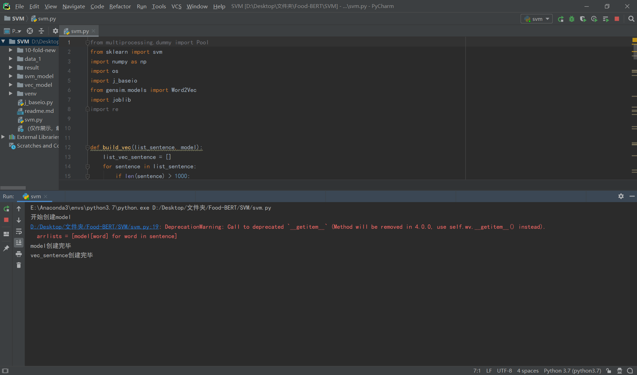This screenshot has width=637, height=375.
Task: Click the Rerun svm icon in top toolbar
Action: coord(561,19)
